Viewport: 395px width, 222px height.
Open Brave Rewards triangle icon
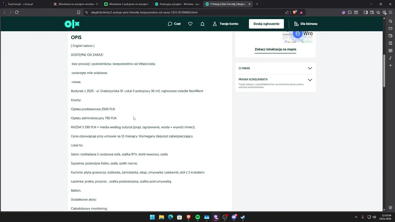point(301,12)
